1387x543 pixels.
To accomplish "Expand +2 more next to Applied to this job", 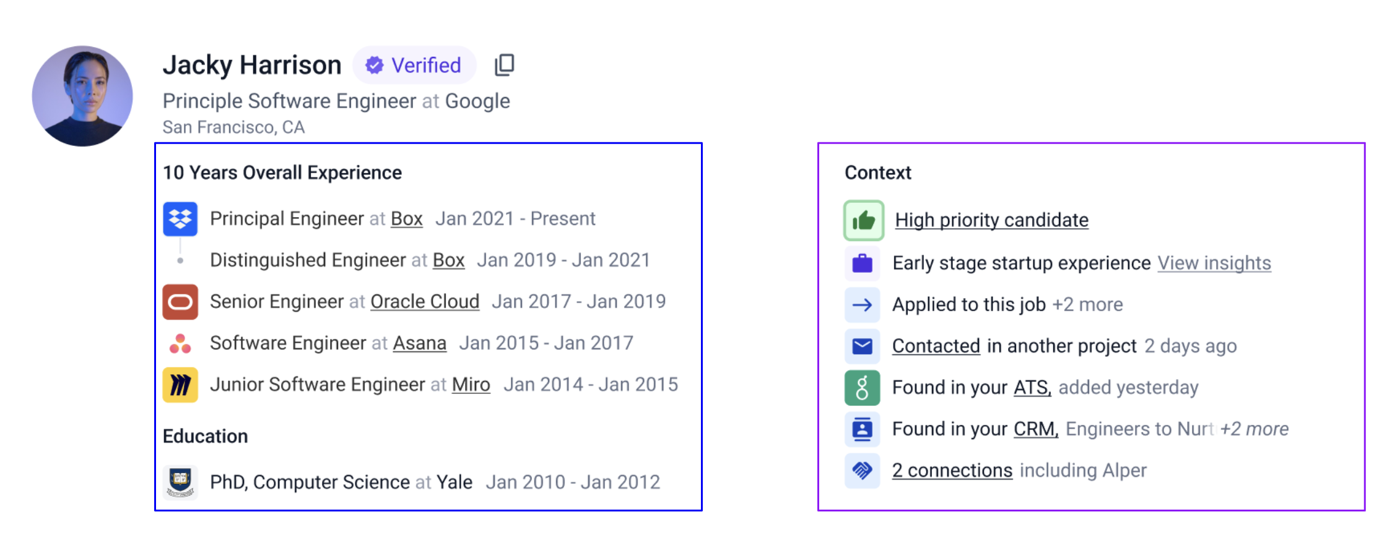I will 1088,304.
